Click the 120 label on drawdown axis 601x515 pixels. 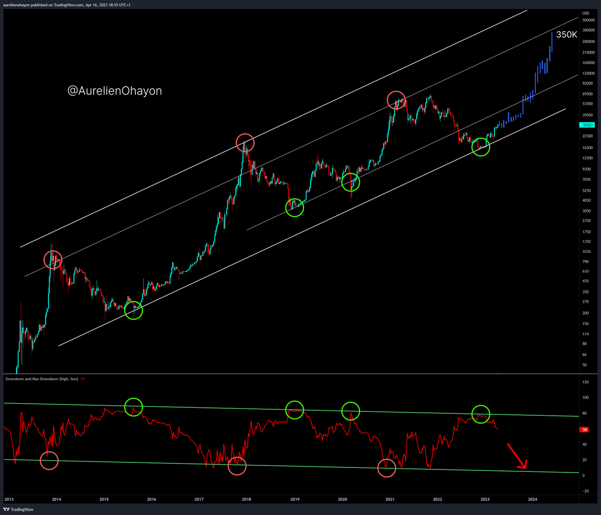[x=585, y=382]
